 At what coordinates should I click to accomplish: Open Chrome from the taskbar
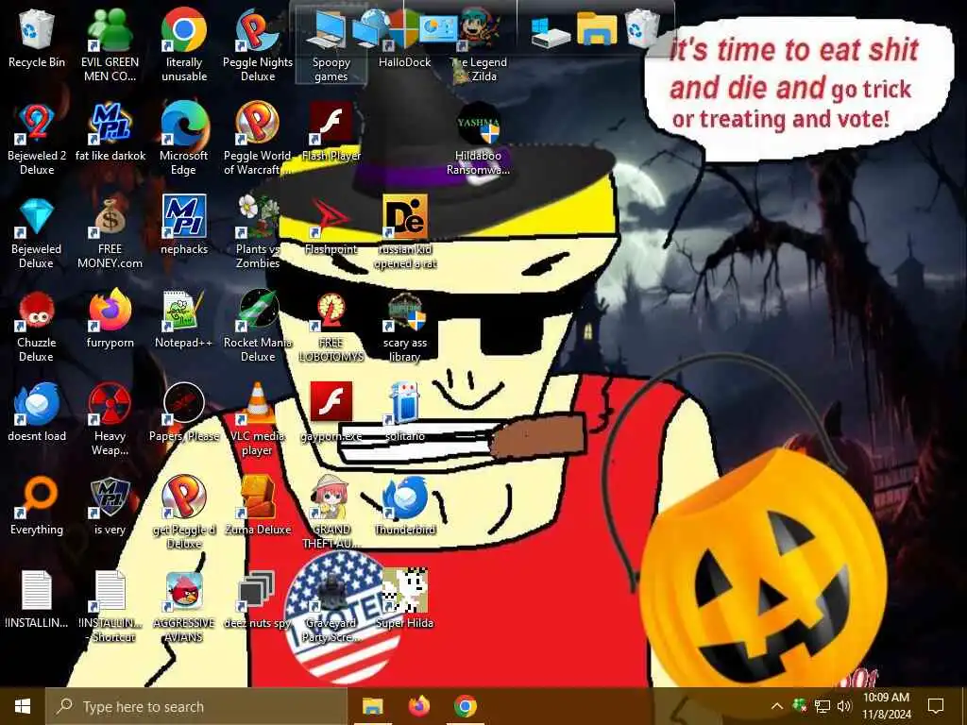point(466,706)
